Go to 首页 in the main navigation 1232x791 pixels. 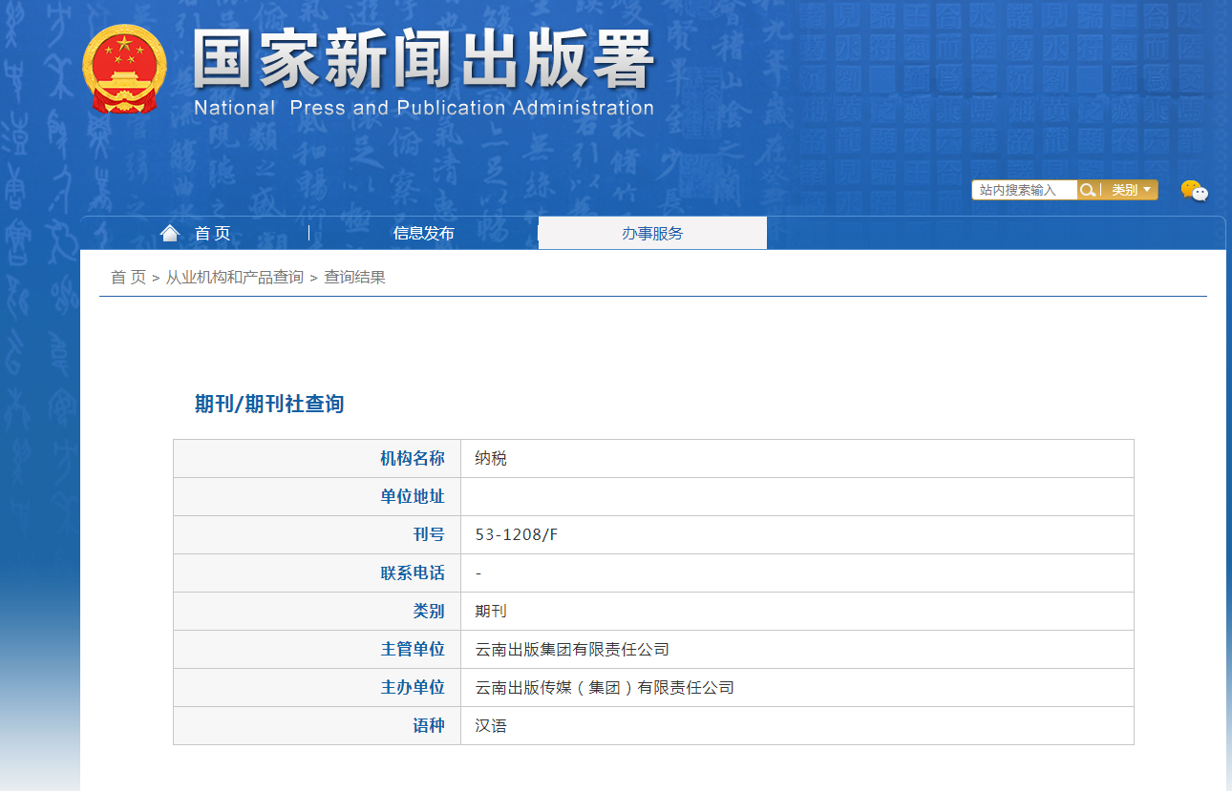tap(212, 233)
